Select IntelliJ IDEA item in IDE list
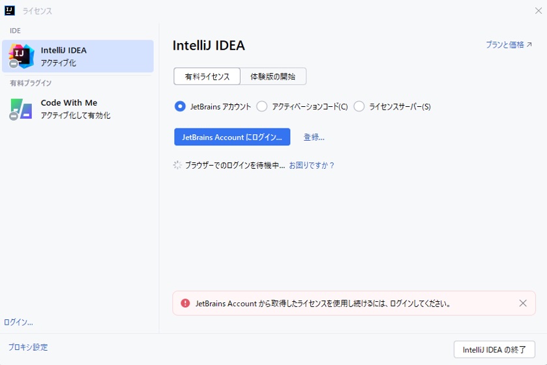The height and width of the screenshot is (365, 547). tap(78, 56)
